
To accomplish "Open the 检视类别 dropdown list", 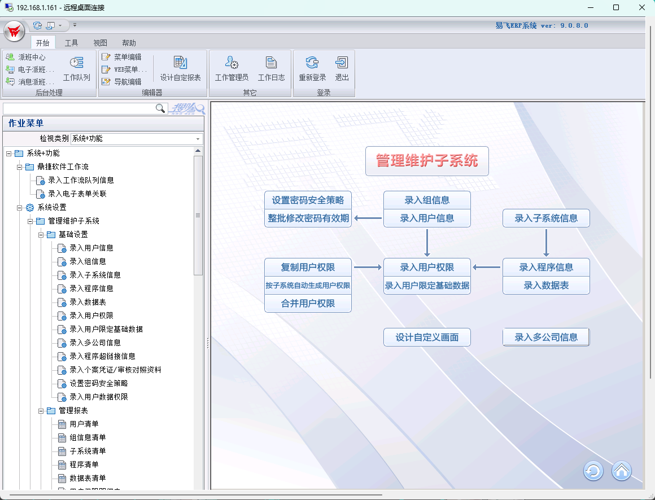I will (198, 139).
